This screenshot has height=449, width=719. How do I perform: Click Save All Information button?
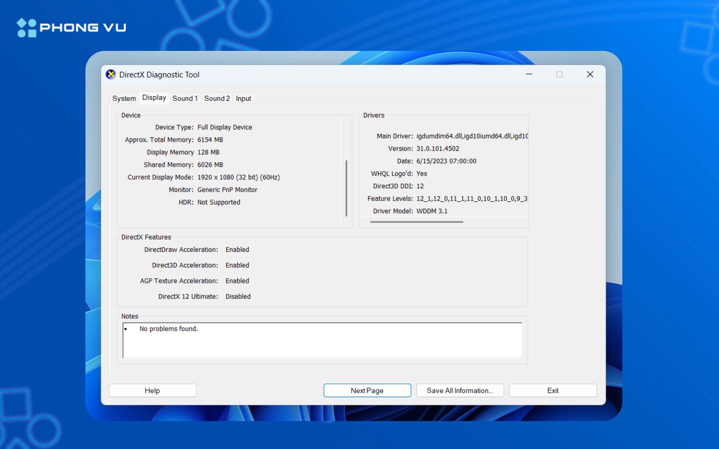tap(459, 391)
